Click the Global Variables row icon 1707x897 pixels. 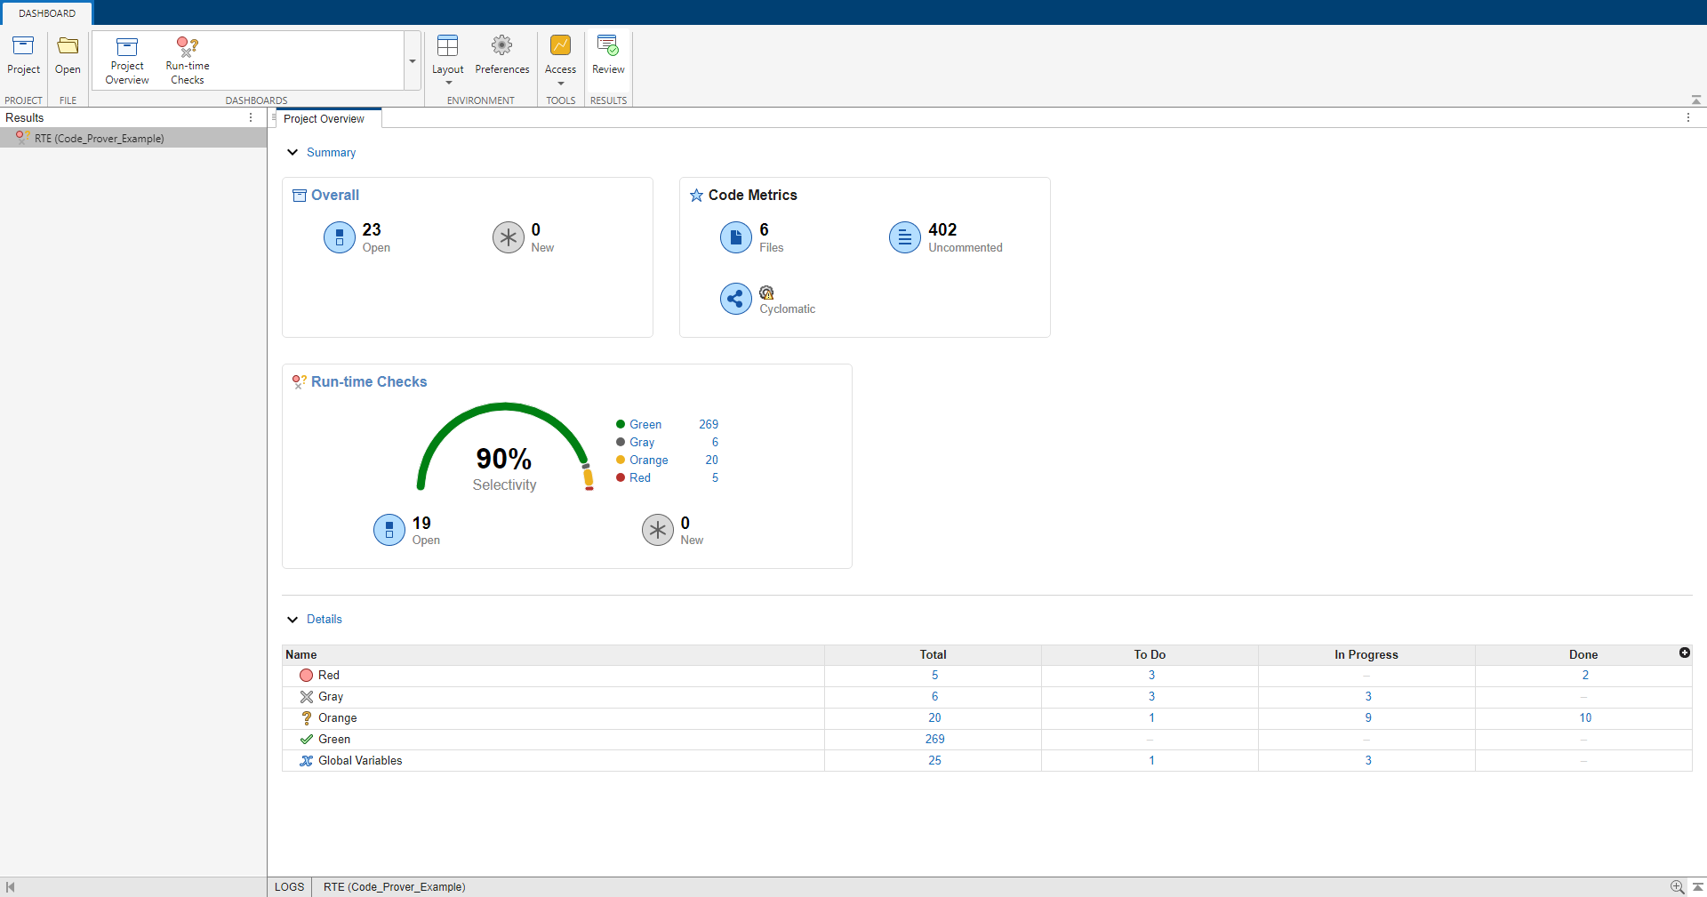pos(307,761)
